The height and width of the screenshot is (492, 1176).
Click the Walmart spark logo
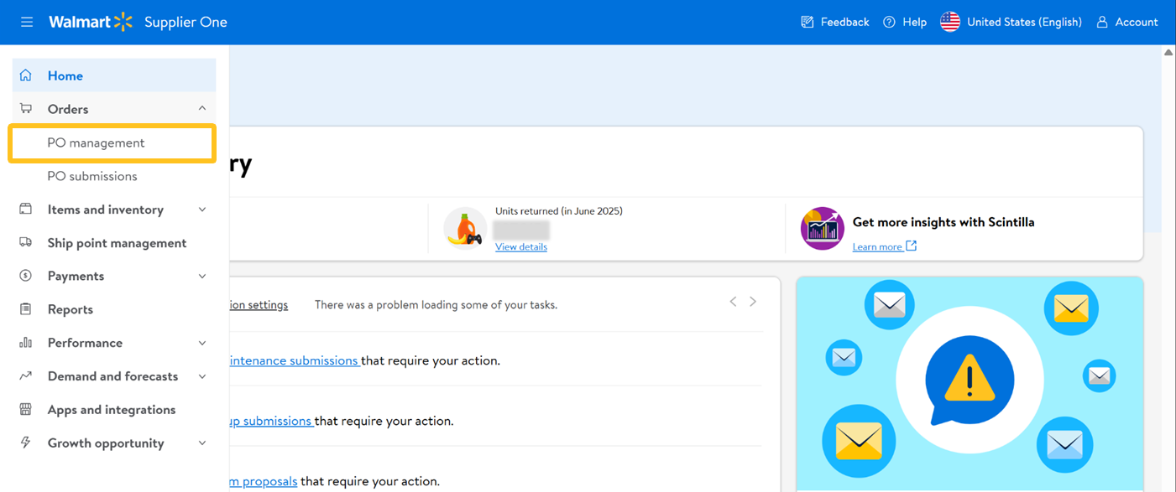tap(123, 22)
